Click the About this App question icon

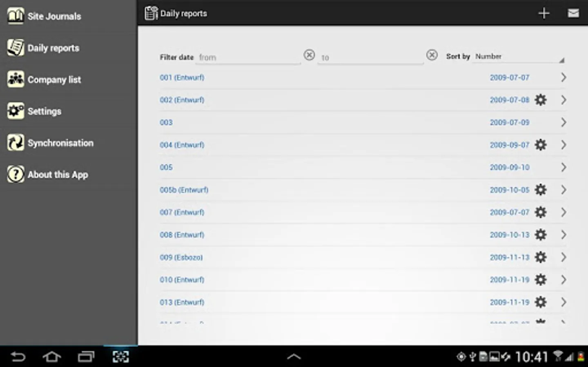tap(16, 175)
